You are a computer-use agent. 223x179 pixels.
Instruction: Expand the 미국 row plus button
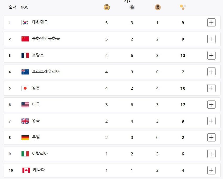pyautogui.click(x=211, y=104)
